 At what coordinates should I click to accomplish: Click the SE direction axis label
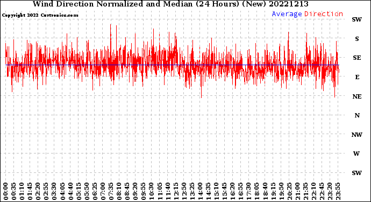point(357,58)
